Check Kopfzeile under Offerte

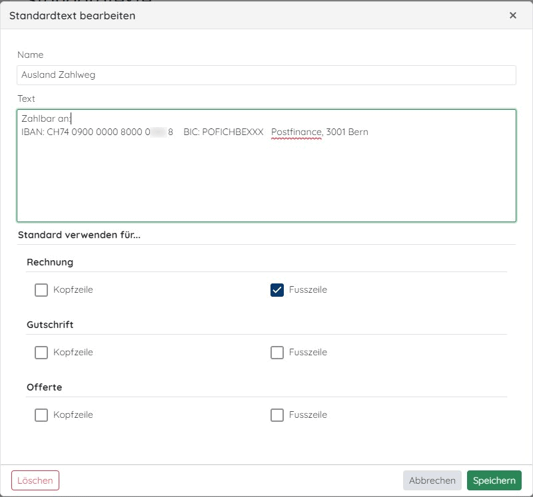[41, 415]
